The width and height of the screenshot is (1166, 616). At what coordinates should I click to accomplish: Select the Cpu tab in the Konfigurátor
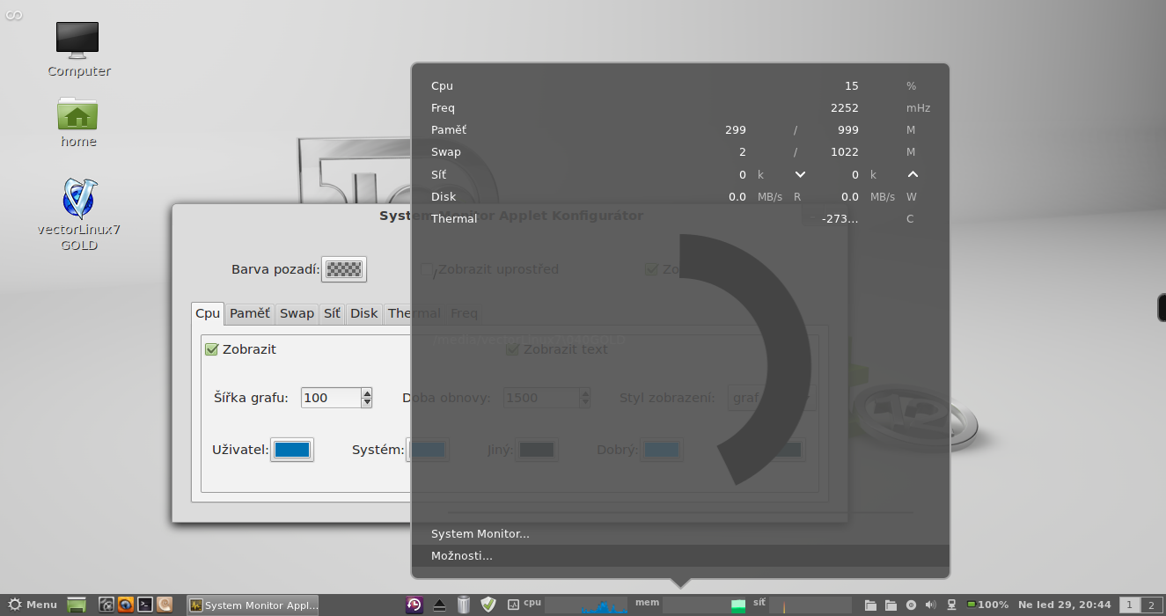coord(208,313)
